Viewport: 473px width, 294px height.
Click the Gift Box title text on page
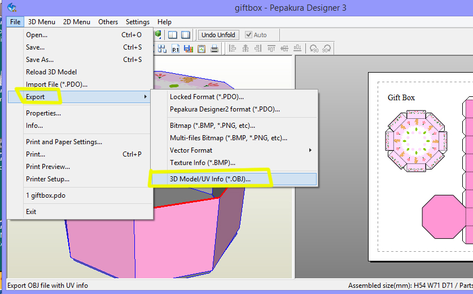click(401, 97)
